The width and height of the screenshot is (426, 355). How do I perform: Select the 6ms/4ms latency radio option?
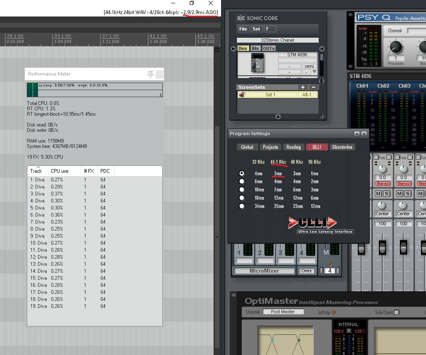pyautogui.click(x=242, y=181)
